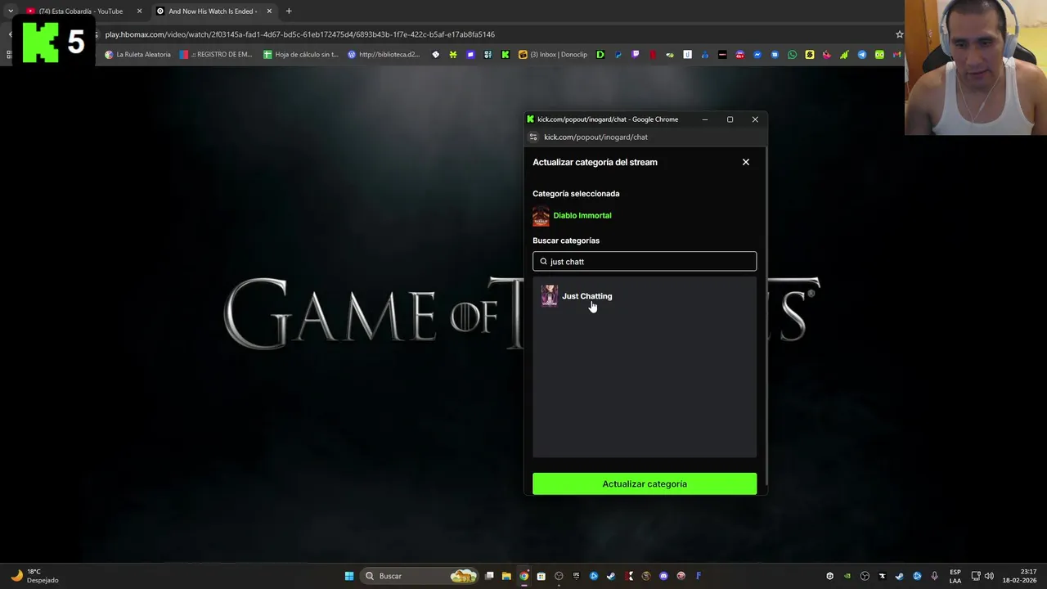
Task: Open (3) Inbox | Donoclip bookmark
Action: tap(553, 55)
